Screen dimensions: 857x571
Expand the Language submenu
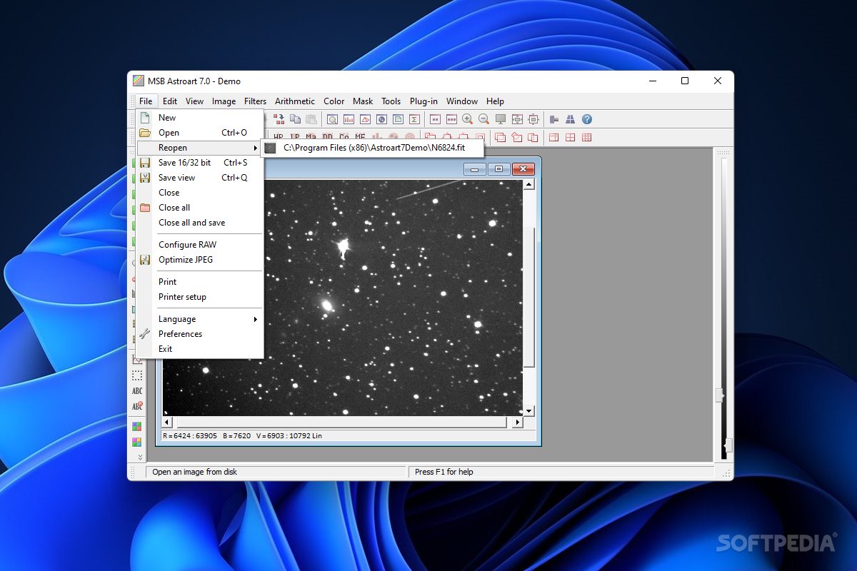point(201,319)
